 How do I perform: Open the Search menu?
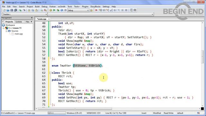coord(22,6)
